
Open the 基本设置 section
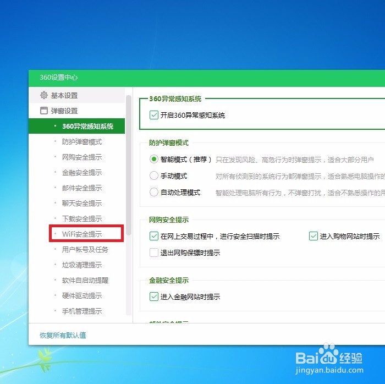(76, 95)
